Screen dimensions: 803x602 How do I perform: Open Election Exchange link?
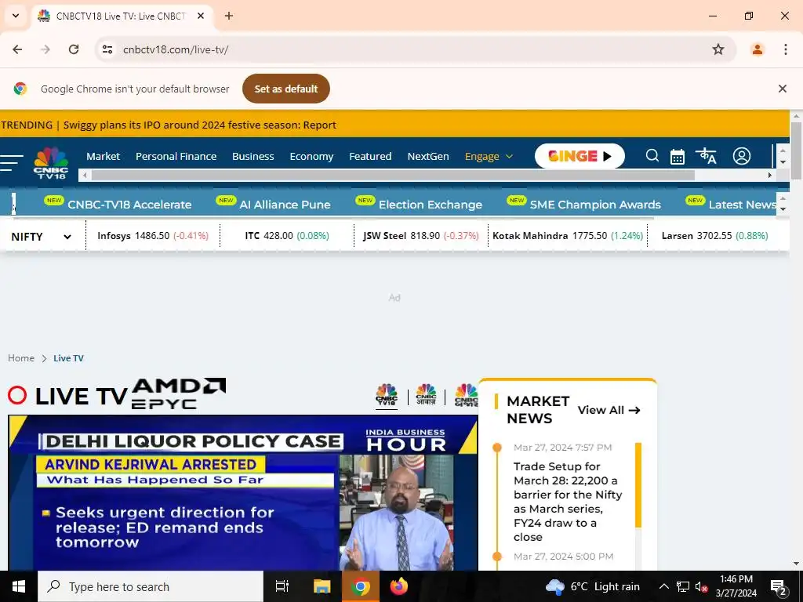click(431, 205)
